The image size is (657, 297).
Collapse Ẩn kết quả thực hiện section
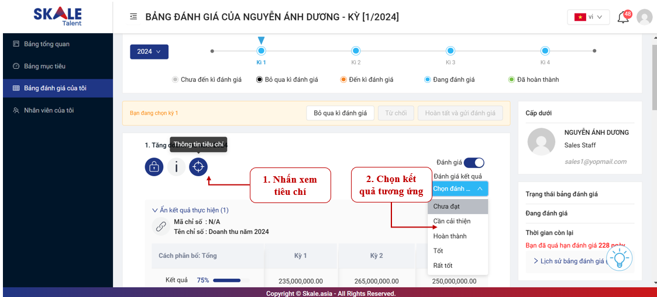point(190,210)
